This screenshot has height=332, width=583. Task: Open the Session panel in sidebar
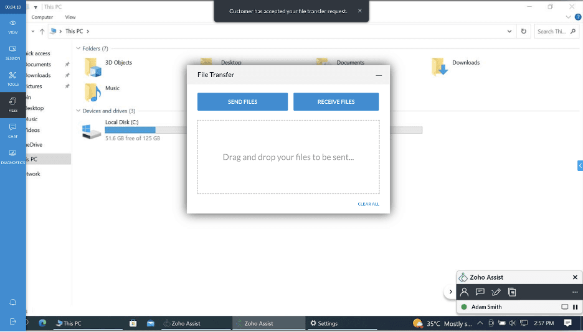tap(13, 53)
